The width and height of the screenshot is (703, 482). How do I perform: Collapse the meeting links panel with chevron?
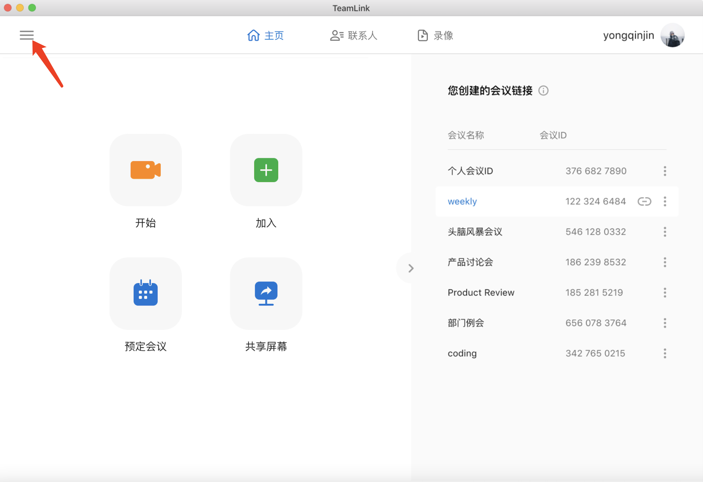[411, 268]
